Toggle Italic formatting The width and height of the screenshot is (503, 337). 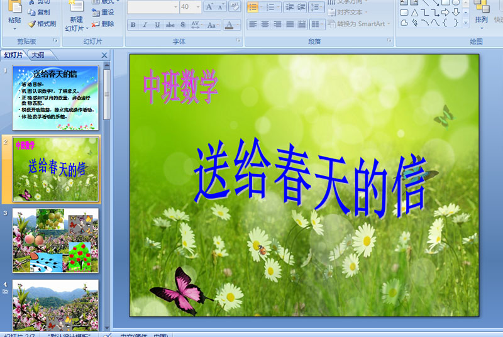coord(145,25)
